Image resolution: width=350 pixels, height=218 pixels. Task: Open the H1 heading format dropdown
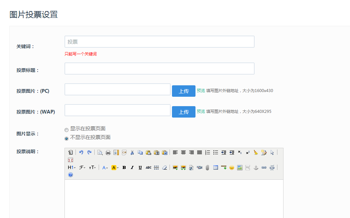click(72, 168)
